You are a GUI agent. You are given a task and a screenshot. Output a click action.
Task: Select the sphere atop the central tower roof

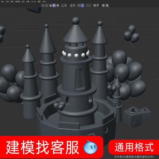[76, 21]
